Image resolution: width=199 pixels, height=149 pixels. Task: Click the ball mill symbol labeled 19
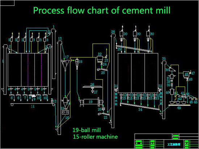[91, 102]
